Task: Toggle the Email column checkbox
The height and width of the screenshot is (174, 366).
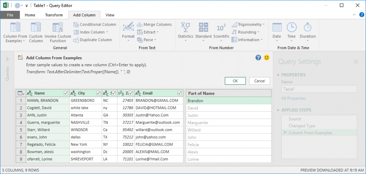Action: coord(179,93)
